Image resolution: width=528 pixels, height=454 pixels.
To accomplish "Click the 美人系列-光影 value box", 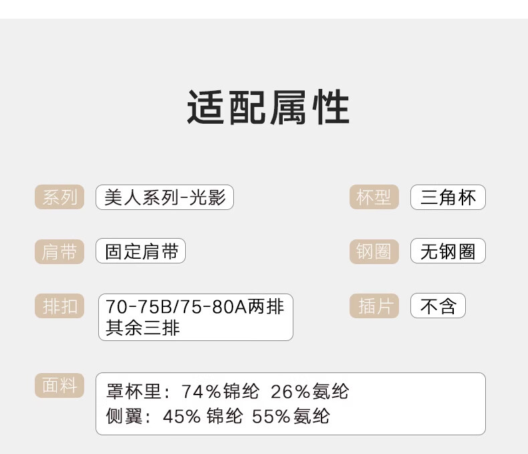I will pos(164,197).
